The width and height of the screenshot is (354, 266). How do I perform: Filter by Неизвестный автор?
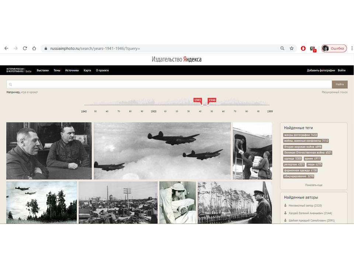[x=305, y=206]
